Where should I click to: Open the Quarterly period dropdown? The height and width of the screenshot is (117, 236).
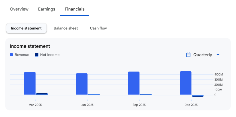coord(203,55)
